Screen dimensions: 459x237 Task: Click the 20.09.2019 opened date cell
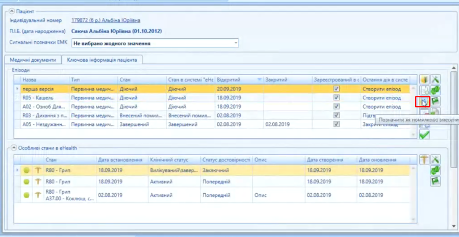click(x=239, y=89)
